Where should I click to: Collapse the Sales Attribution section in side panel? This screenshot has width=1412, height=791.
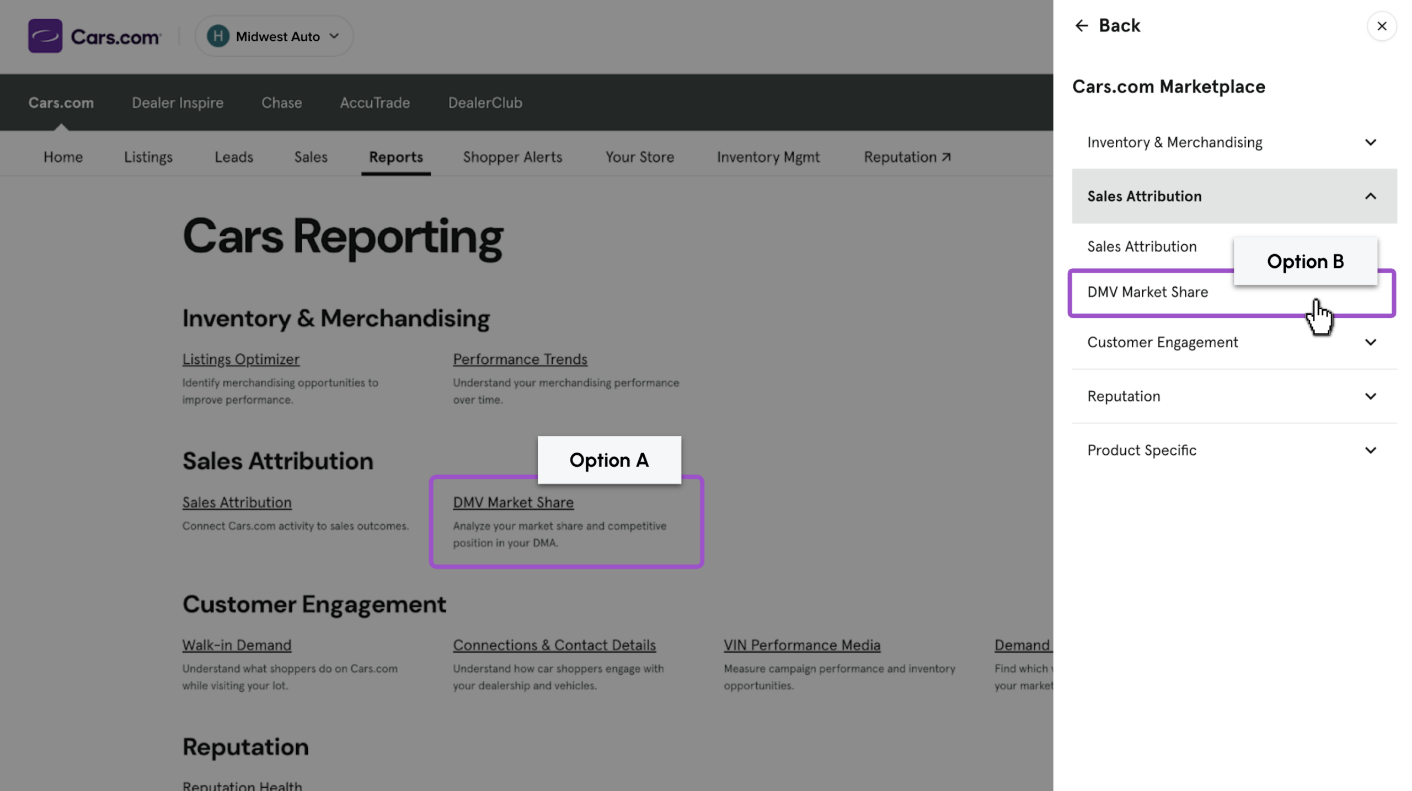(1234, 196)
